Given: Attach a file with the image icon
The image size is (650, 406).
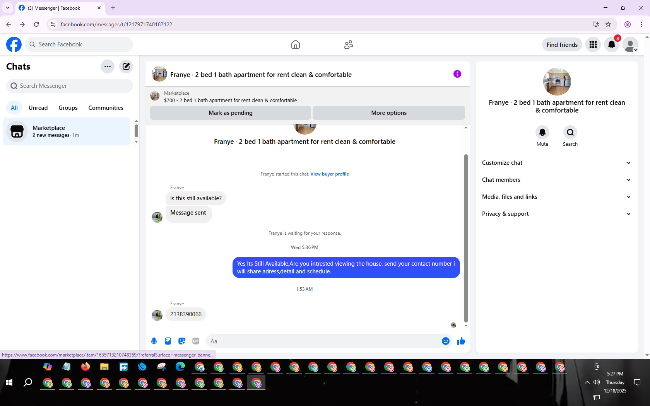Looking at the screenshot, I should [x=168, y=341].
